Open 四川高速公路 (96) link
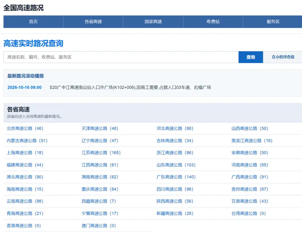 click(x=175, y=189)
